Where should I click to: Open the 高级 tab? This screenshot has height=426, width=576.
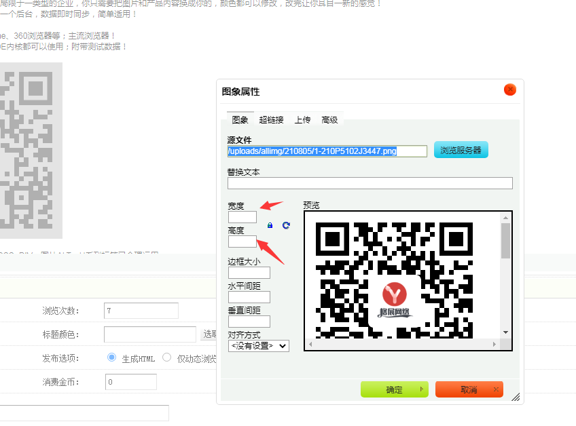pyautogui.click(x=329, y=119)
